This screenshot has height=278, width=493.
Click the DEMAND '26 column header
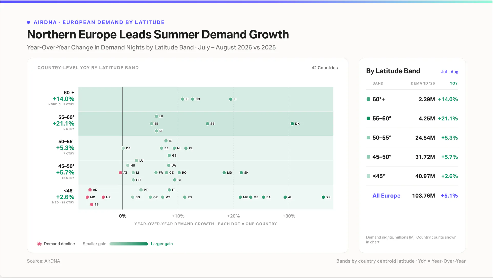point(423,83)
